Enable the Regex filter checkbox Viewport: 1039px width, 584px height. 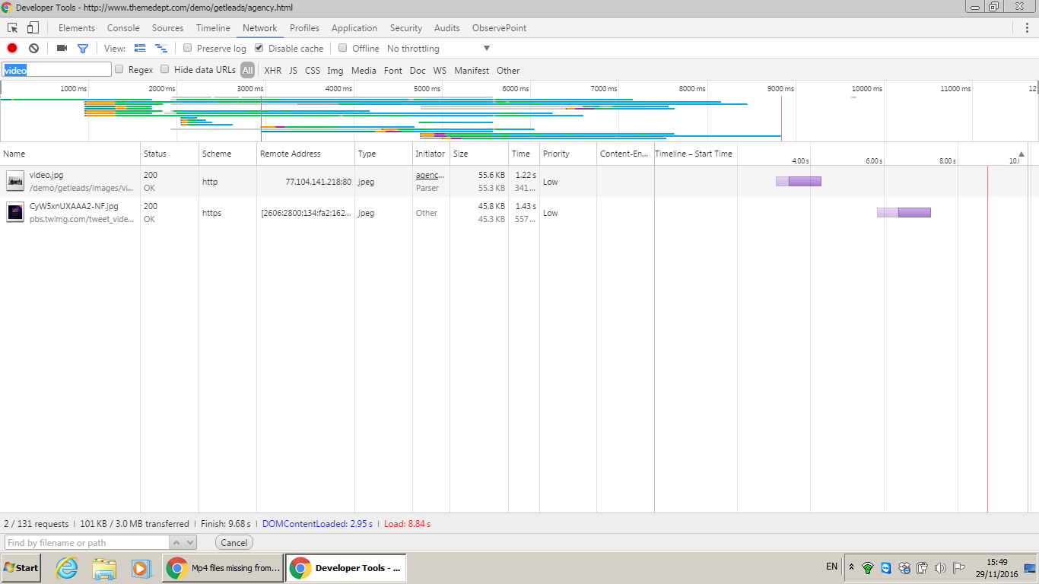tap(119, 70)
